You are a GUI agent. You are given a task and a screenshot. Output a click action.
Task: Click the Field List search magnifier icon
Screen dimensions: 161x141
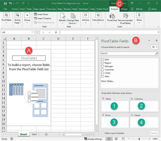click(x=157, y=54)
